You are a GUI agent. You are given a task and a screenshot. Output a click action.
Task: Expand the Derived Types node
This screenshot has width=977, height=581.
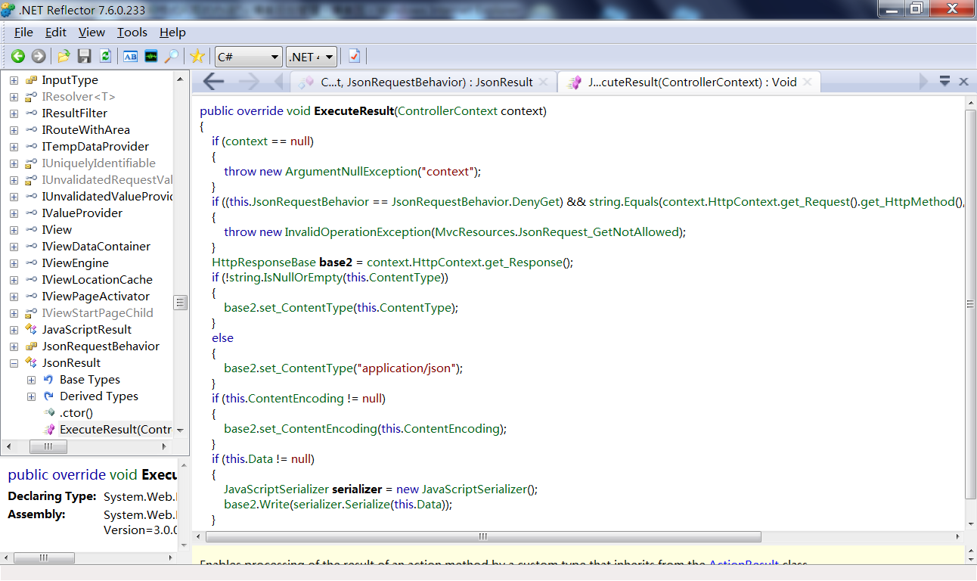coord(32,396)
